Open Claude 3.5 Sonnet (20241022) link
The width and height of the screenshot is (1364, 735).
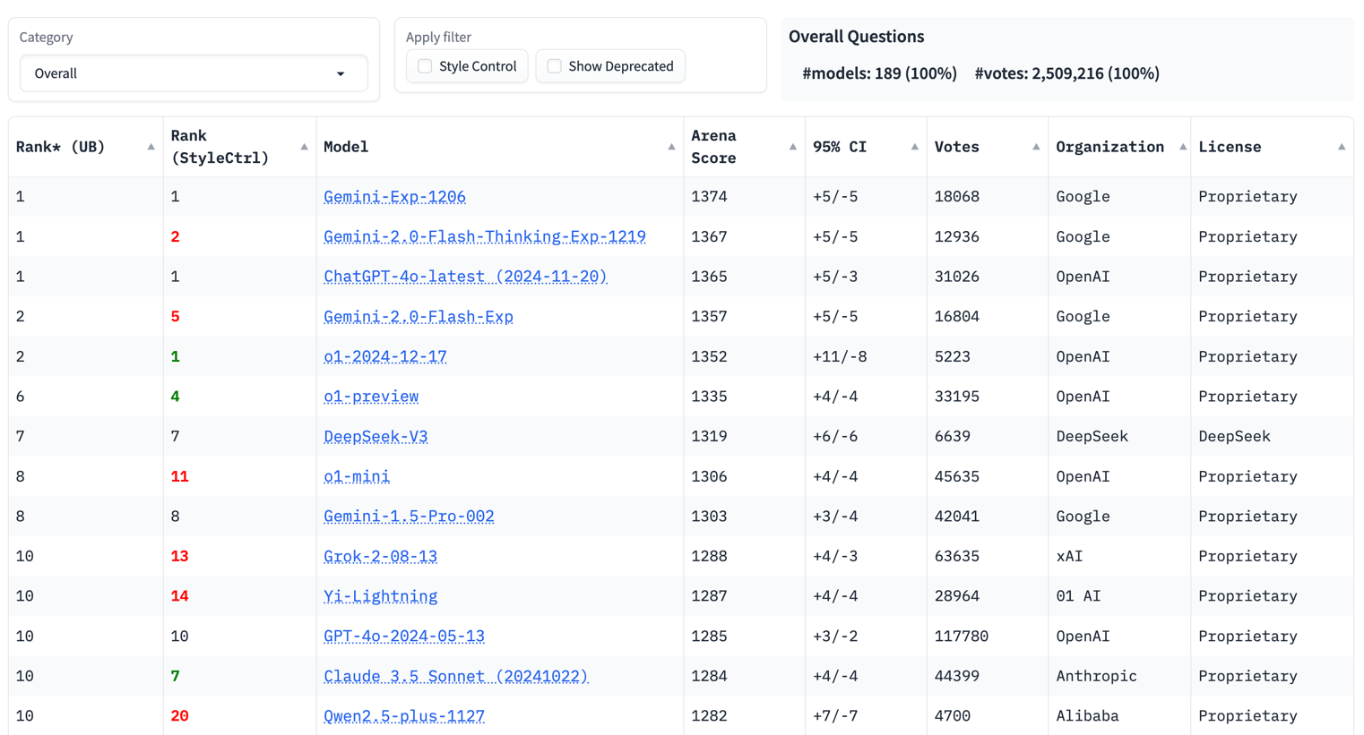(456, 676)
